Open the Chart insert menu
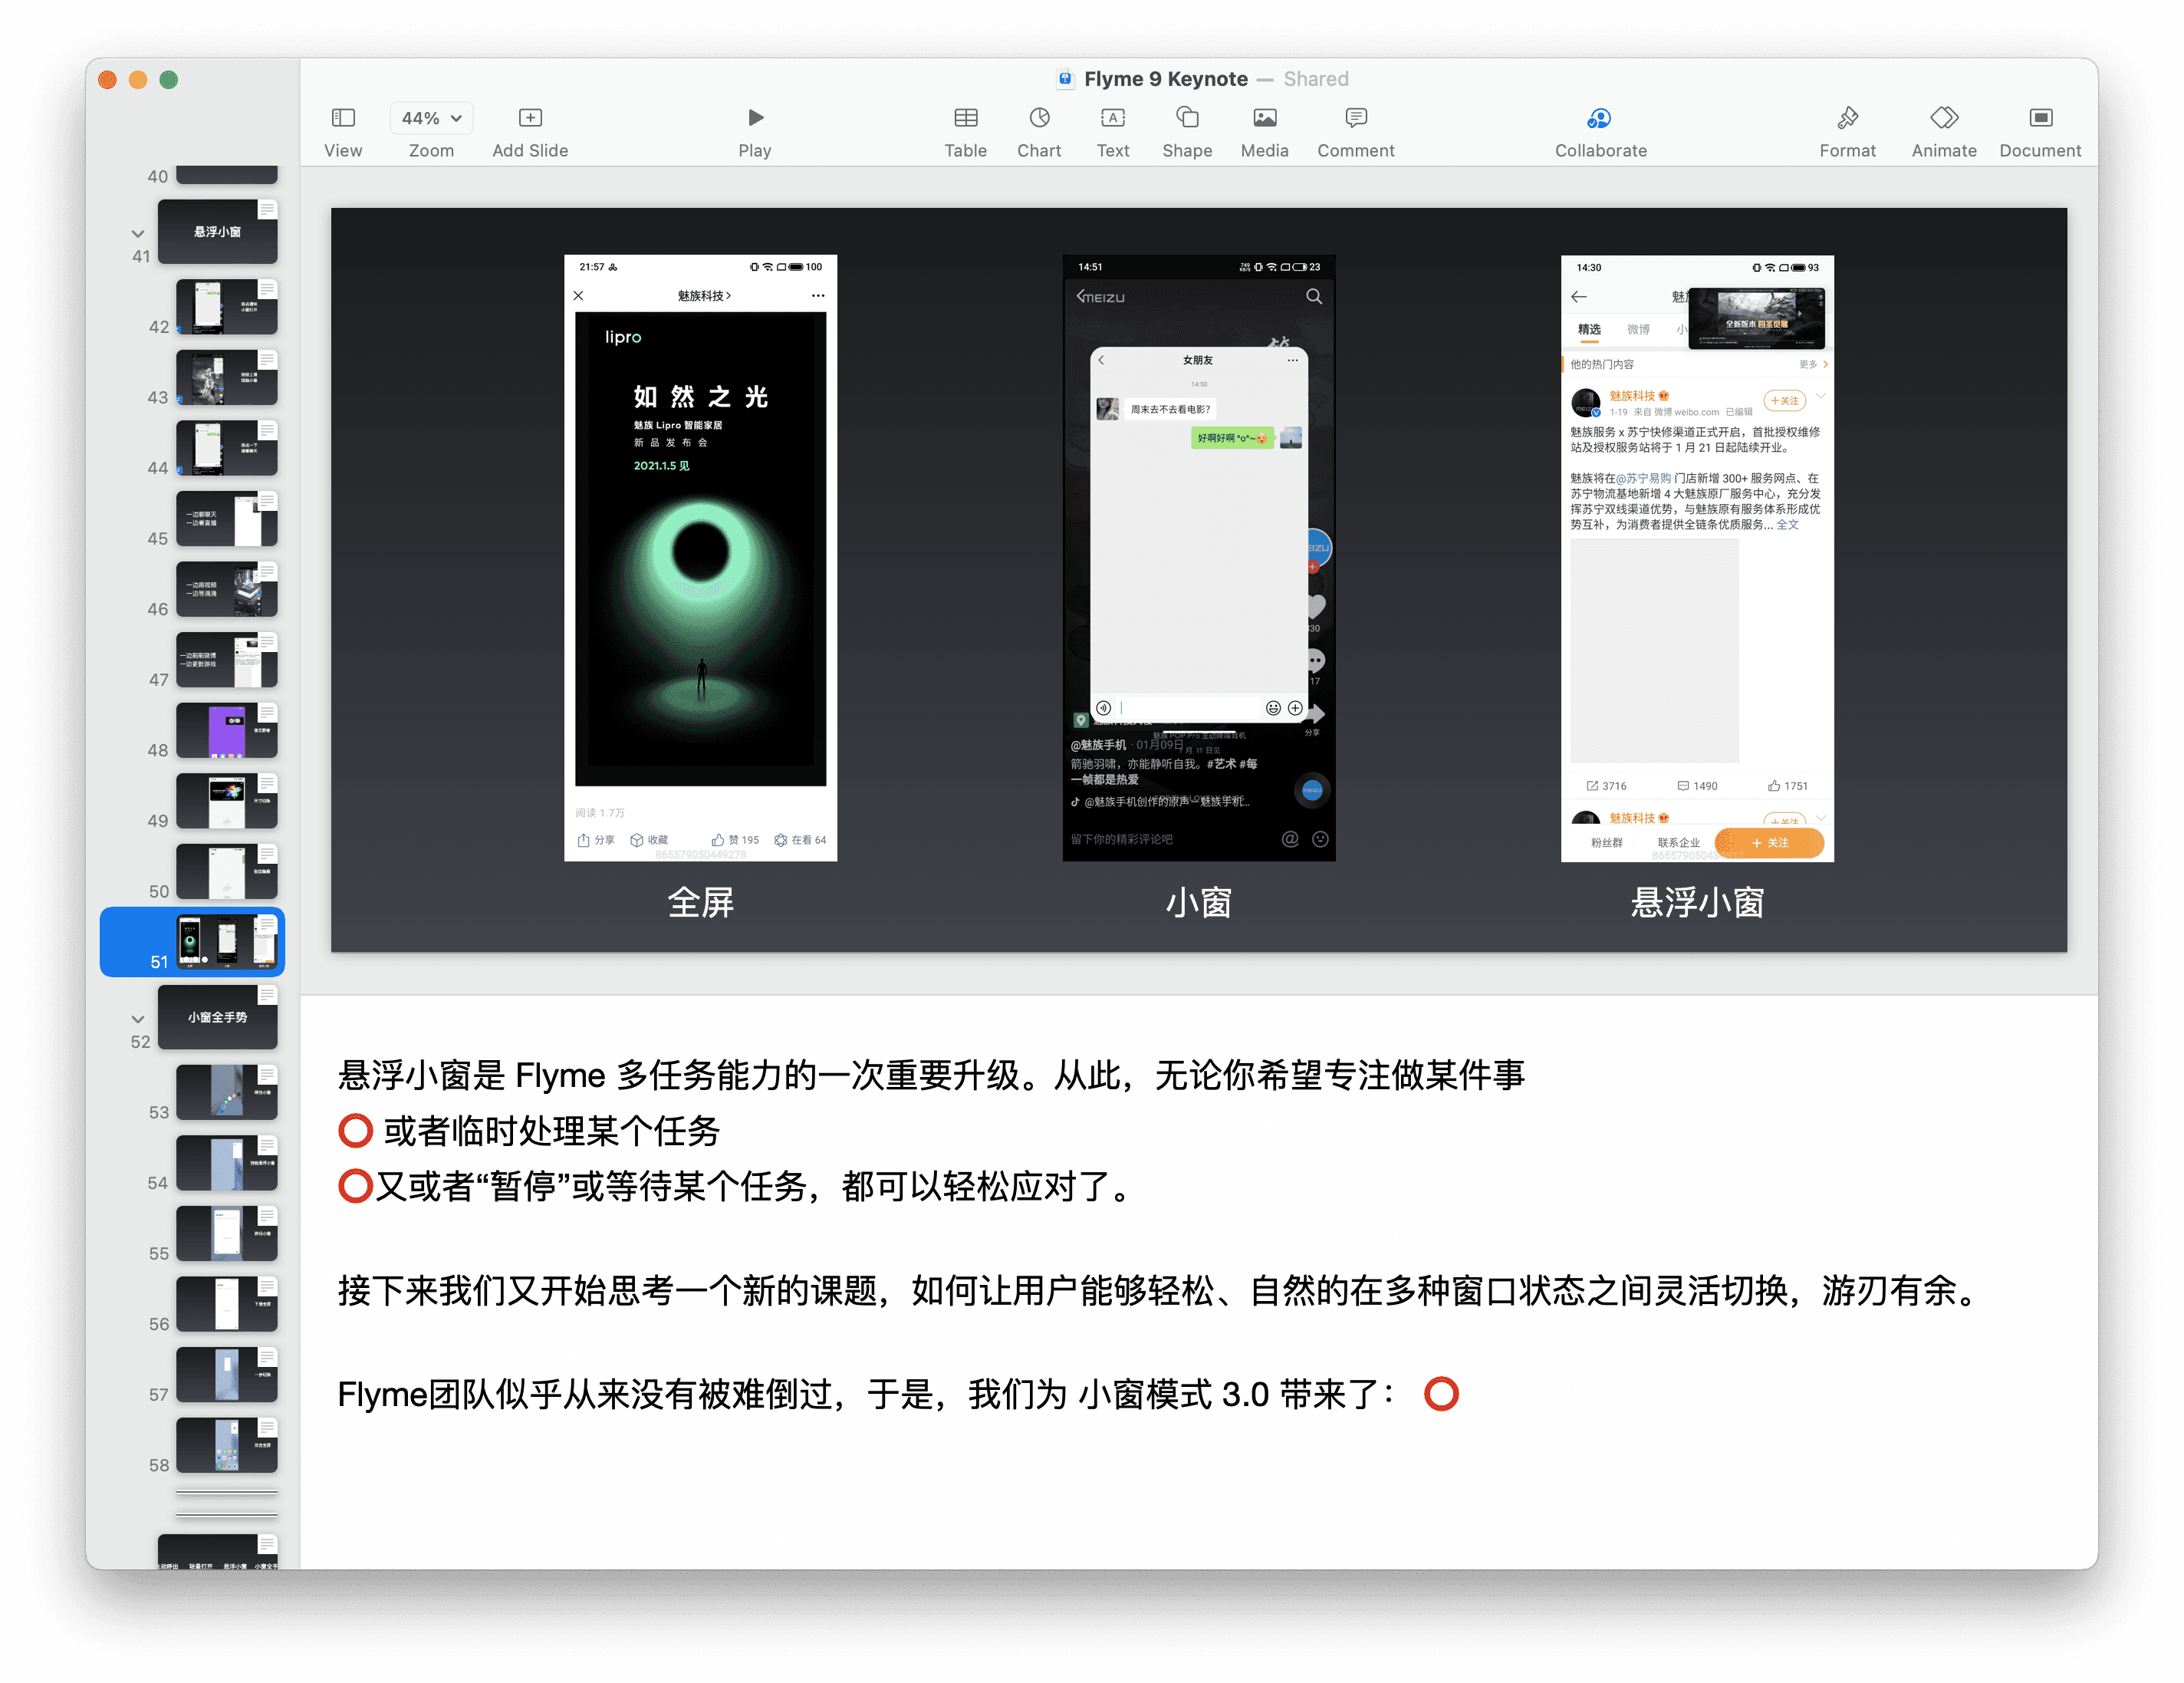Screen dimensions: 2184x1683 (1039, 118)
